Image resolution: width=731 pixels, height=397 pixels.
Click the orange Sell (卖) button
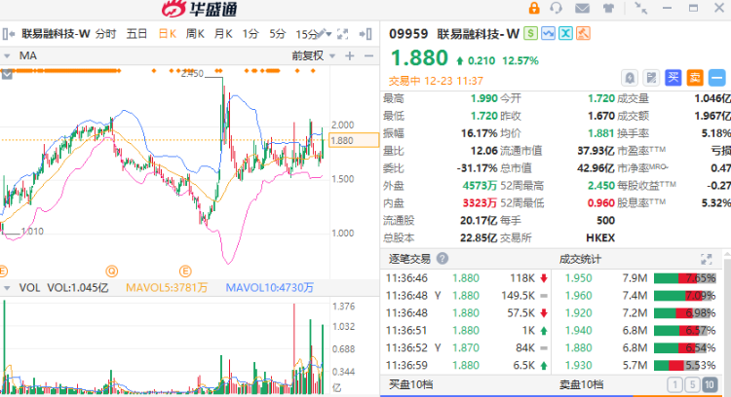pos(695,78)
